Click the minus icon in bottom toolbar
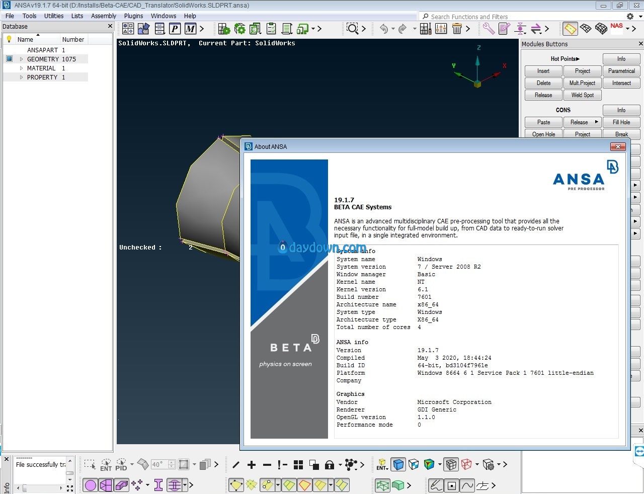 pos(267,465)
